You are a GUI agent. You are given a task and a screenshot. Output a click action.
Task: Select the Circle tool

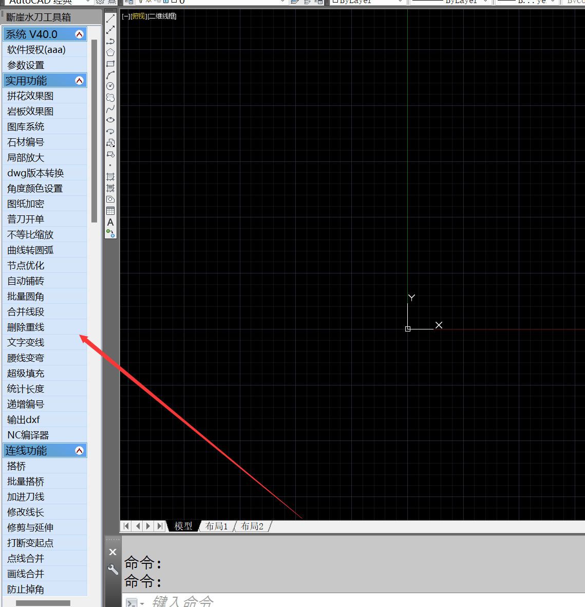(x=110, y=86)
